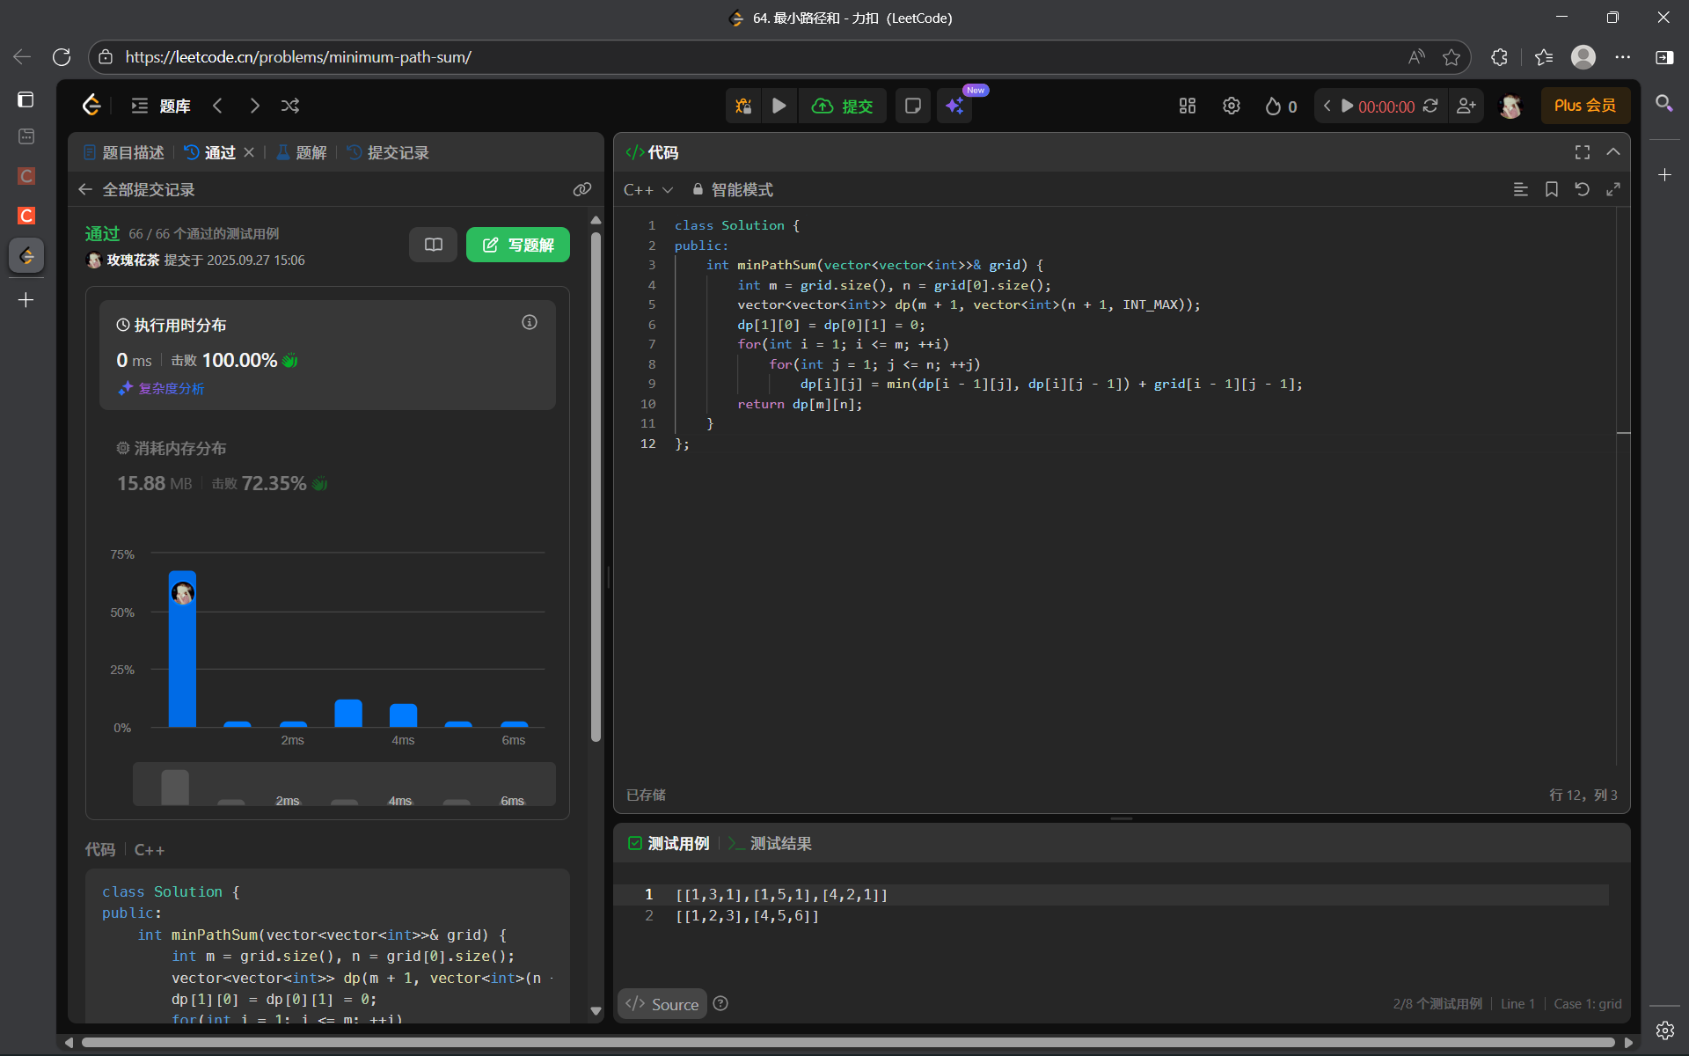This screenshot has width=1689, height=1056.
Task: Reset code to default with undo icon
Action: 1582,189
